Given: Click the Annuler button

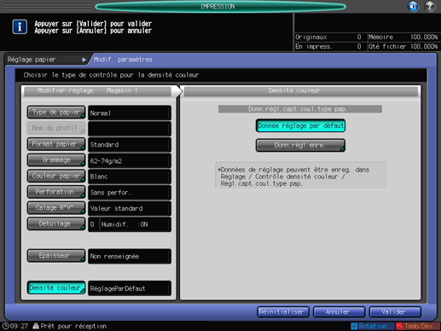Looking at the screenshot, I should (x=339, y=312).
